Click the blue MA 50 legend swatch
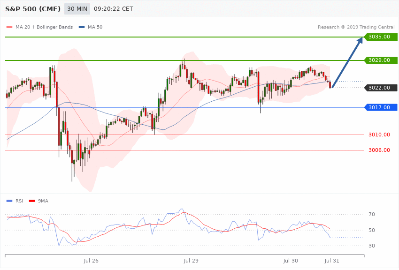The width and height of the screenshot is (399, 270). (x=82, y=27)
